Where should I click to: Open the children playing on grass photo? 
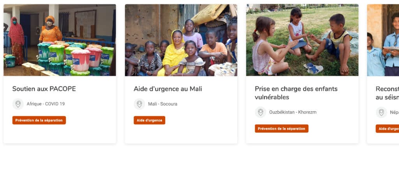tap(302, 40)
